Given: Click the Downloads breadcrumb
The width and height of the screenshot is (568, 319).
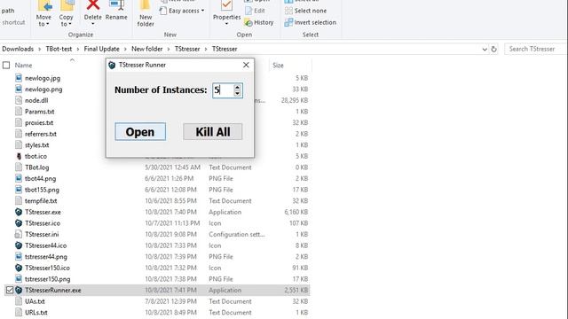Looking at the screenshot, I should point(18,49).
